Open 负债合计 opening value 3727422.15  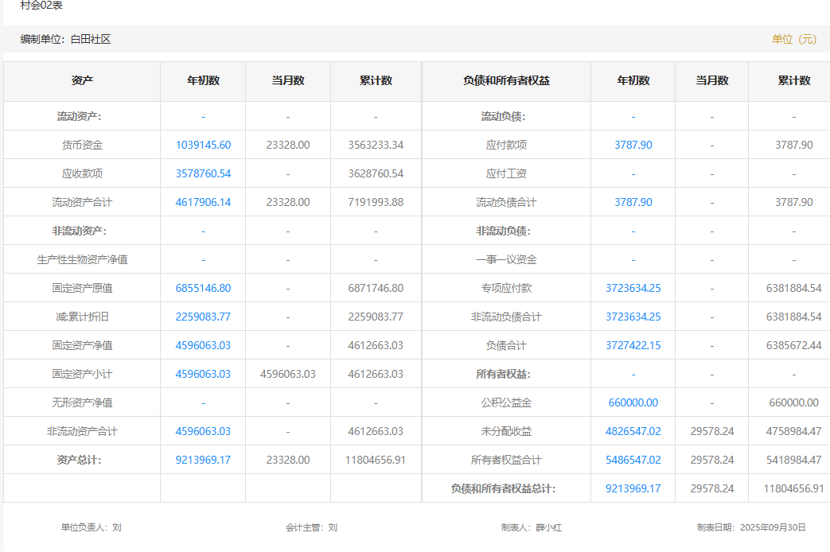pyautogui.click(x=633, y=345)
